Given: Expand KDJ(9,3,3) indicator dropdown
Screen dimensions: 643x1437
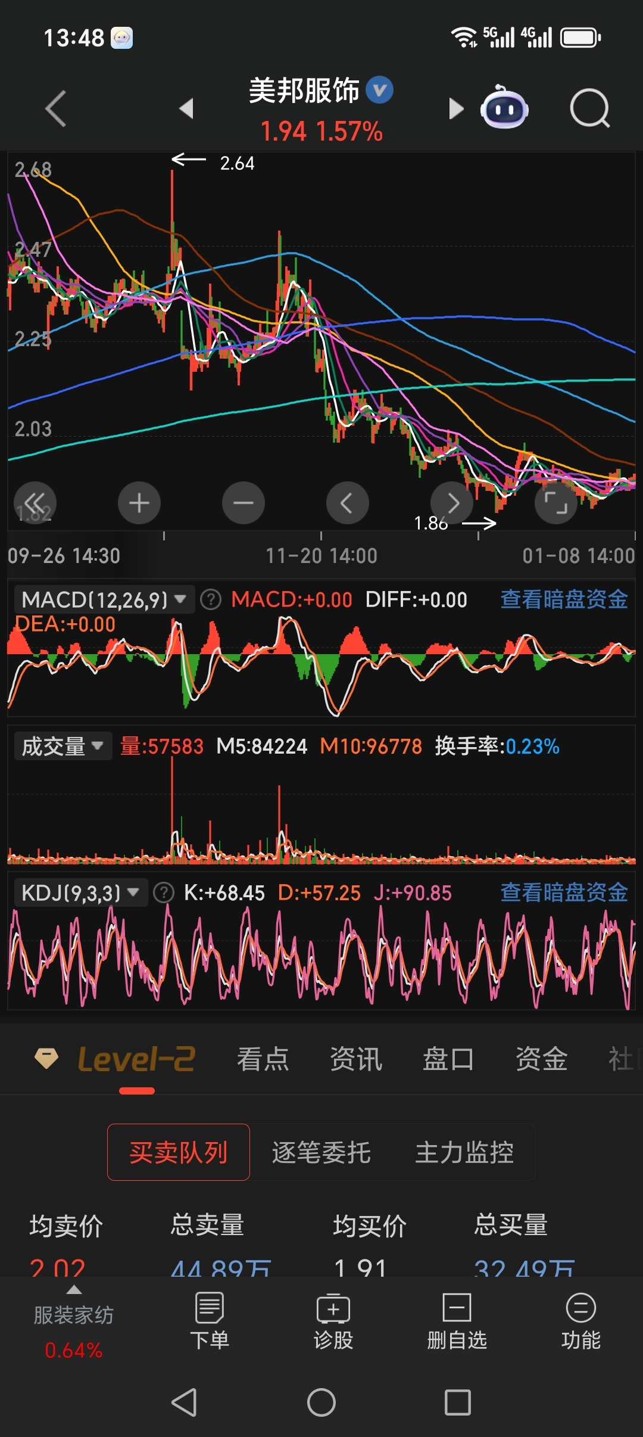Looking at the screenshot, I should pyautogui.click(x=81, y=892).
